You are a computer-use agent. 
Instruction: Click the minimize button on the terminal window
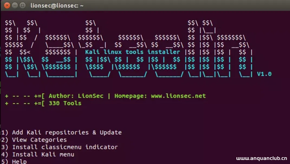pos(15,5)
